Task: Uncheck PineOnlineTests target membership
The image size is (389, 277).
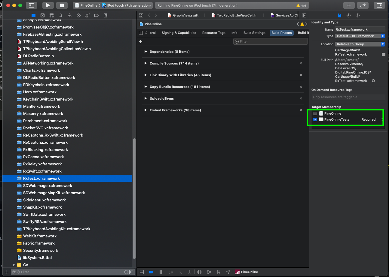Action: (315, 119)
